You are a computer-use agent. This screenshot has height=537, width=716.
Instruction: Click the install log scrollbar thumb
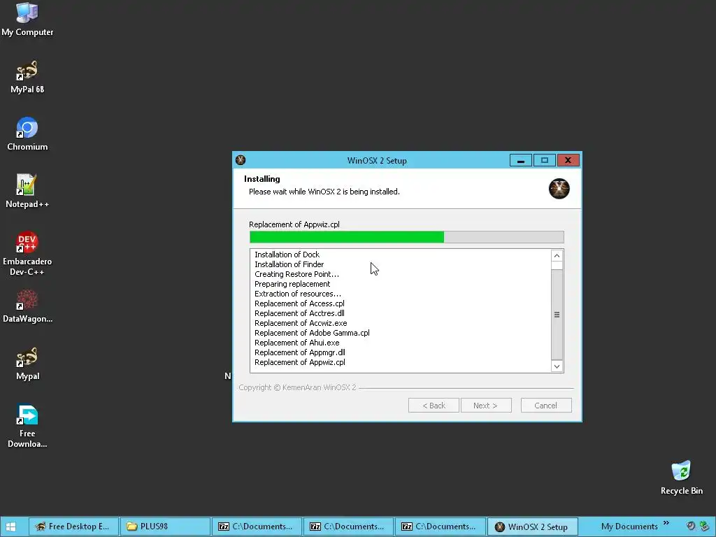click(x=557, y=315)
